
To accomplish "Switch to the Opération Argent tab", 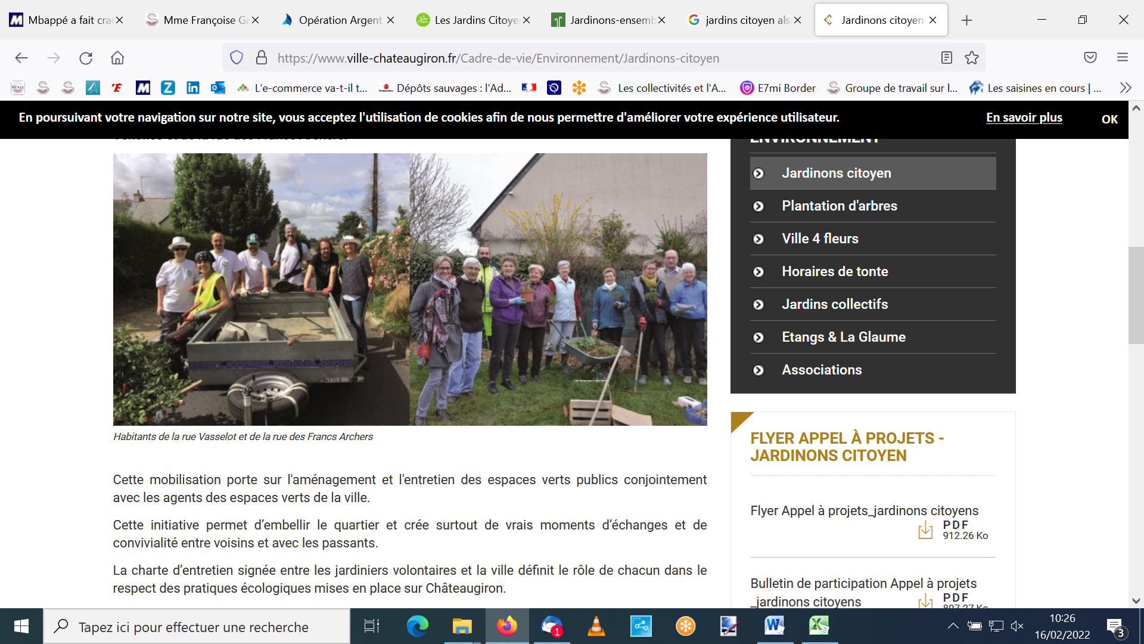I will coord(340,20).
